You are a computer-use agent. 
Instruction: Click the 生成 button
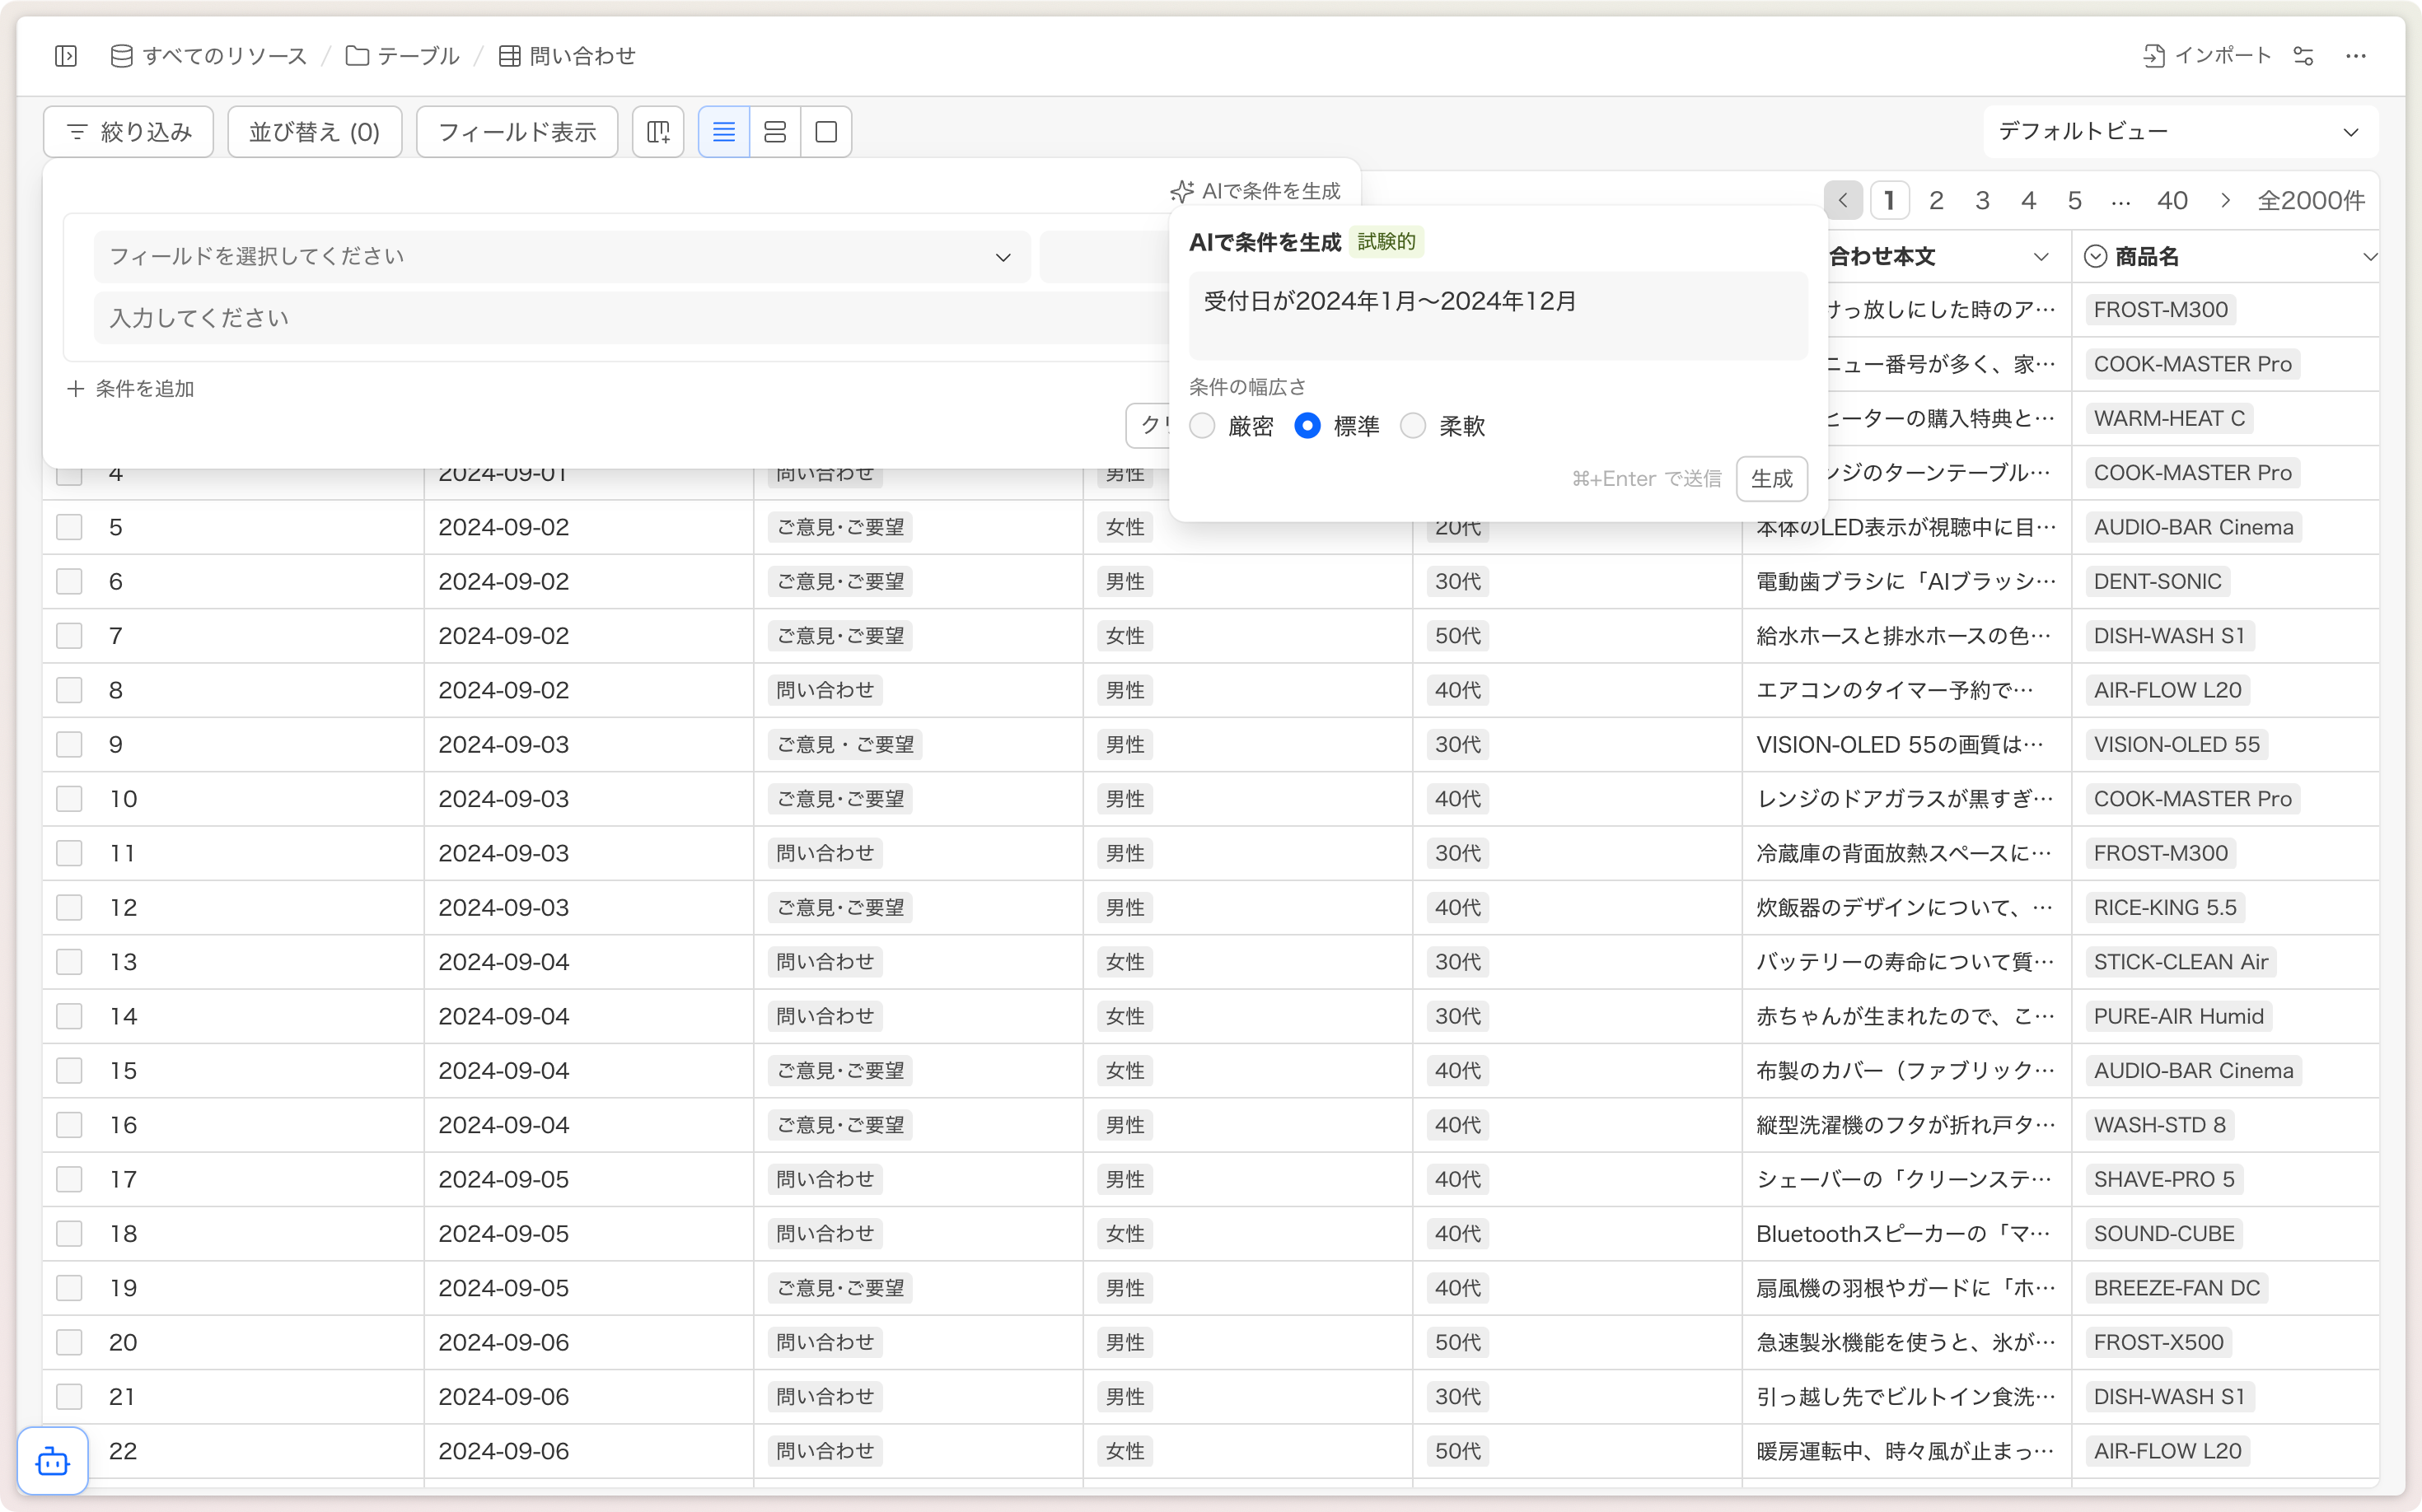pyautogui.click(x=1770, y=479)
